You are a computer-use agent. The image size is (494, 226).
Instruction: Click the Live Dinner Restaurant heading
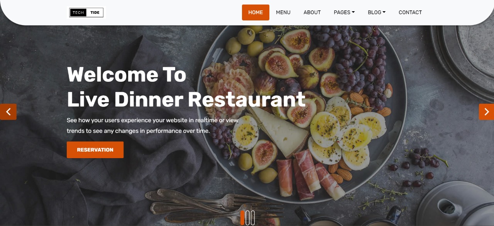[x=186, y=100]
